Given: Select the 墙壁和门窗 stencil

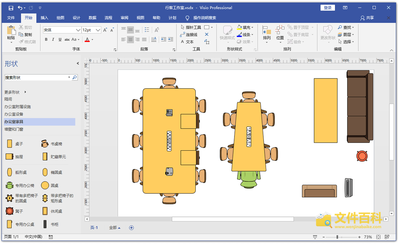Looking at the screenshot, I should tap(14, 129).
